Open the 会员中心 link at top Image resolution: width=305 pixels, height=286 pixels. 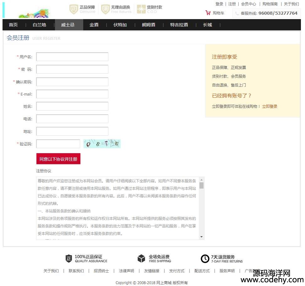click(248, 4)
